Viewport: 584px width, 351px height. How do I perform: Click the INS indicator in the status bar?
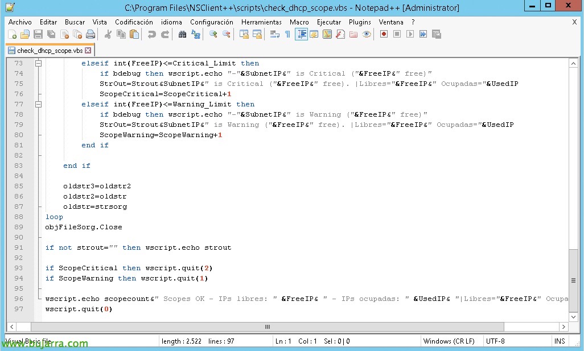560,341
